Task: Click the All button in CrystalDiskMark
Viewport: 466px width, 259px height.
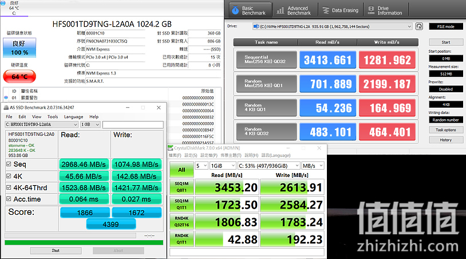Action: click(181, 170)
